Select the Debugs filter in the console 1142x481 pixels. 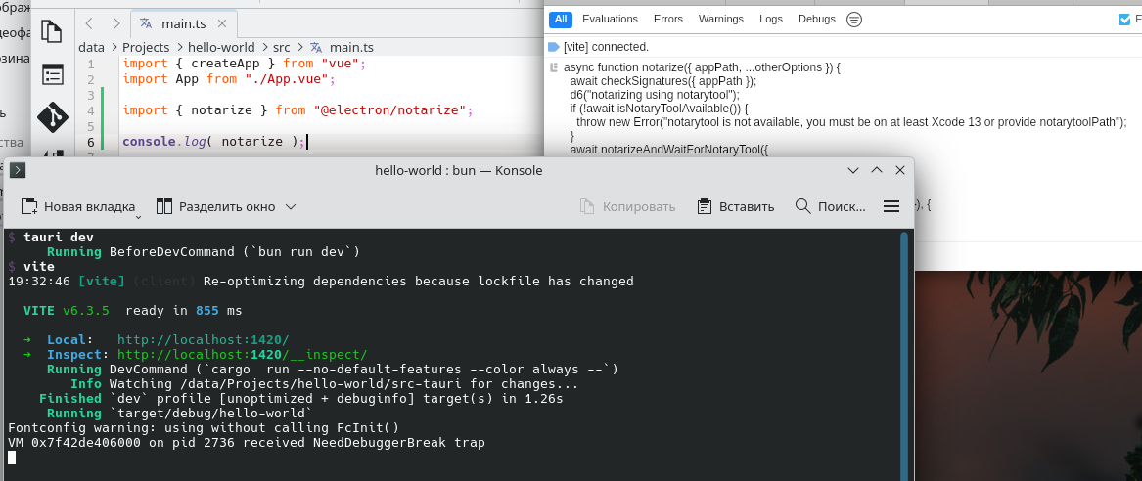(x=817, y=19)
